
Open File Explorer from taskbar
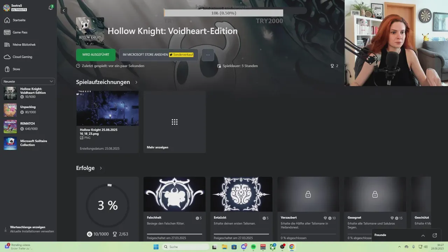(225, 247)
